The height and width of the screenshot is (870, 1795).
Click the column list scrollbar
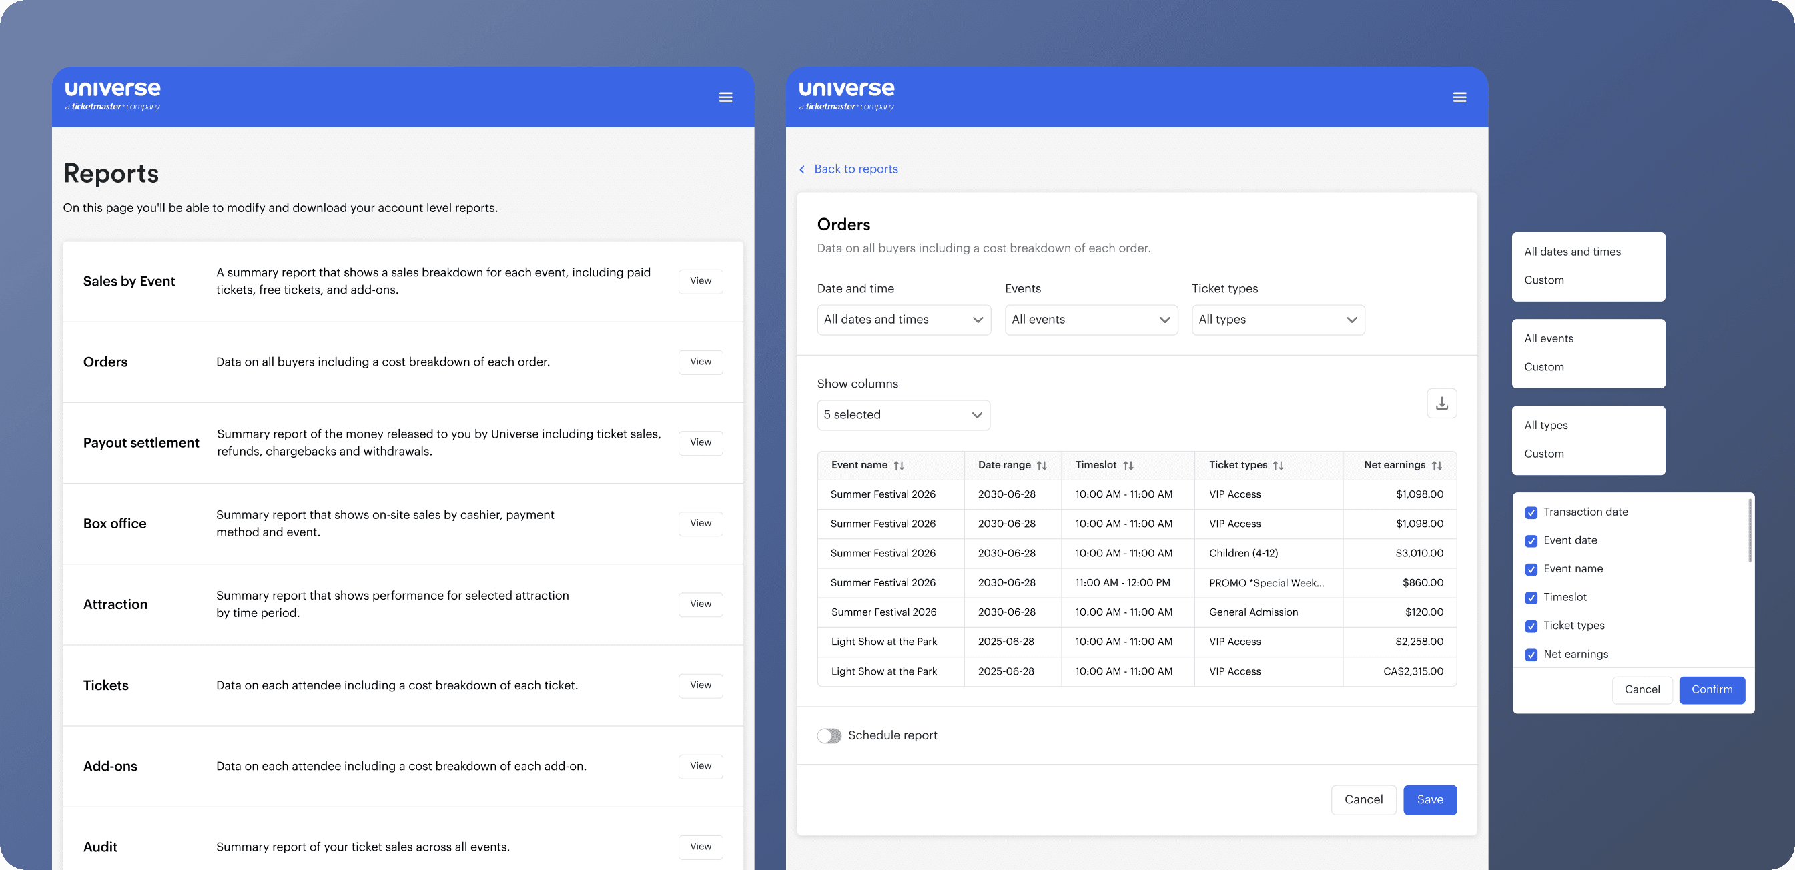coord(1749,531)
